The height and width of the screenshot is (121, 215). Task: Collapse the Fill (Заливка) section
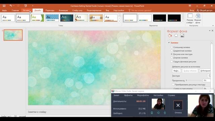(x=169, y=43)
